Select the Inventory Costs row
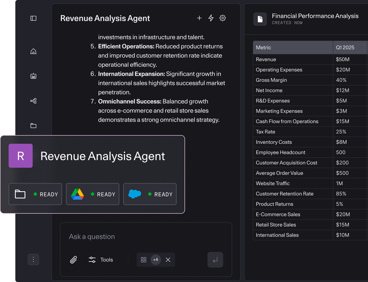The image size is (368, 282). [310, 142]
